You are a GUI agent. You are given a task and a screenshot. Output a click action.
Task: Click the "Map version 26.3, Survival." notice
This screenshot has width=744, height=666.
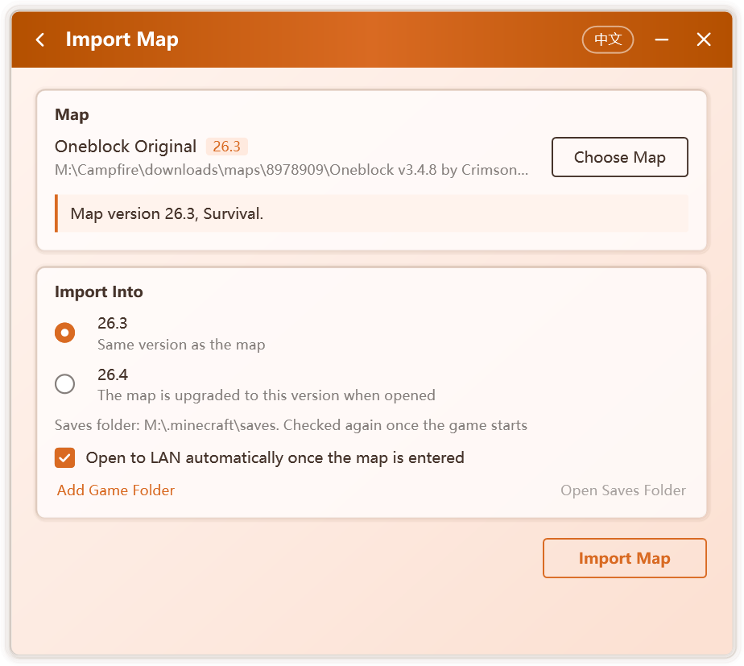coord(371,213)
